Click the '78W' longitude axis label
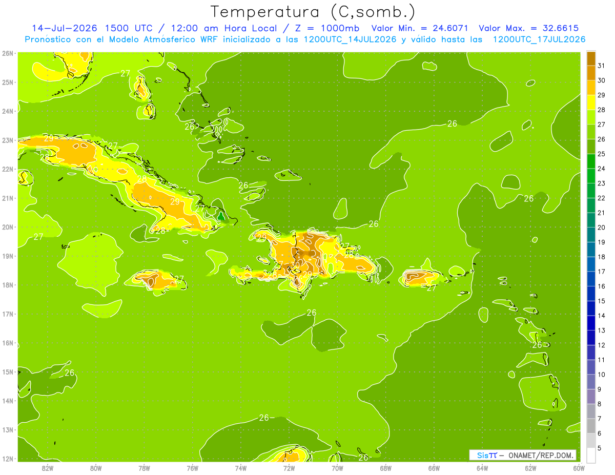 (x=144, y=468)
